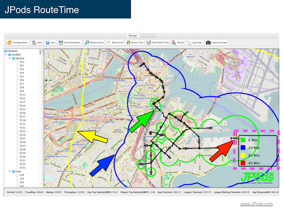Activate the Station Zoom tool
283x212 pixels.
tap(94, 42)
